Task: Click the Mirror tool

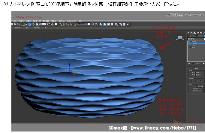Action: pyautogui.click(x=93, y=24)
